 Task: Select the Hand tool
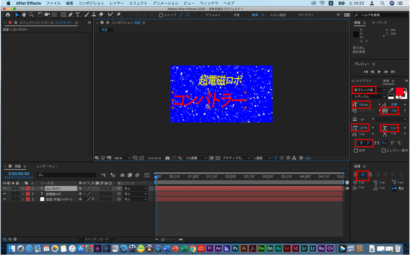24,15
